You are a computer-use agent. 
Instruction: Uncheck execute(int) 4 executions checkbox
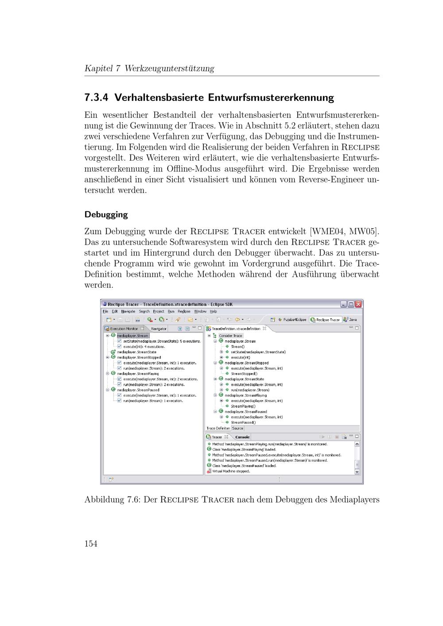pos(119,347)
